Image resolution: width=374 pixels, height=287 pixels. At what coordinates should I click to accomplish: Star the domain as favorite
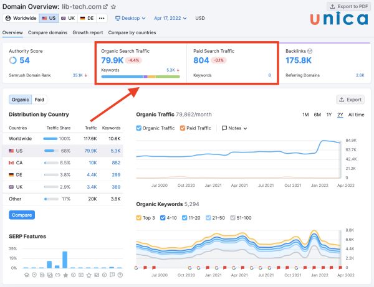pos(113,7)
